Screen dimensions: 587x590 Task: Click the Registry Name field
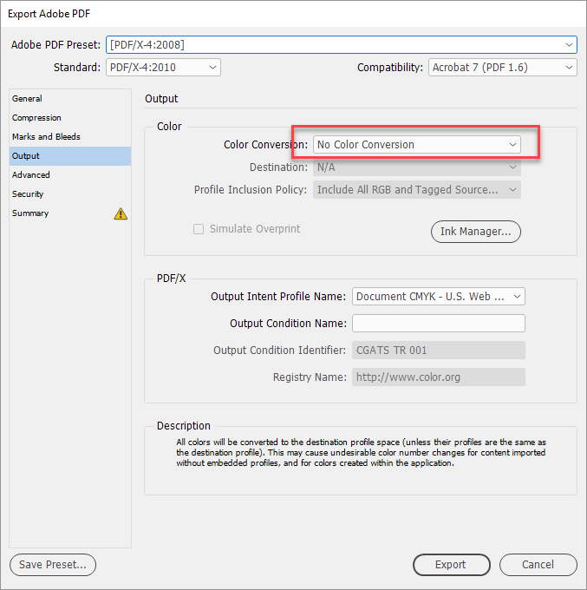point(439,377)
